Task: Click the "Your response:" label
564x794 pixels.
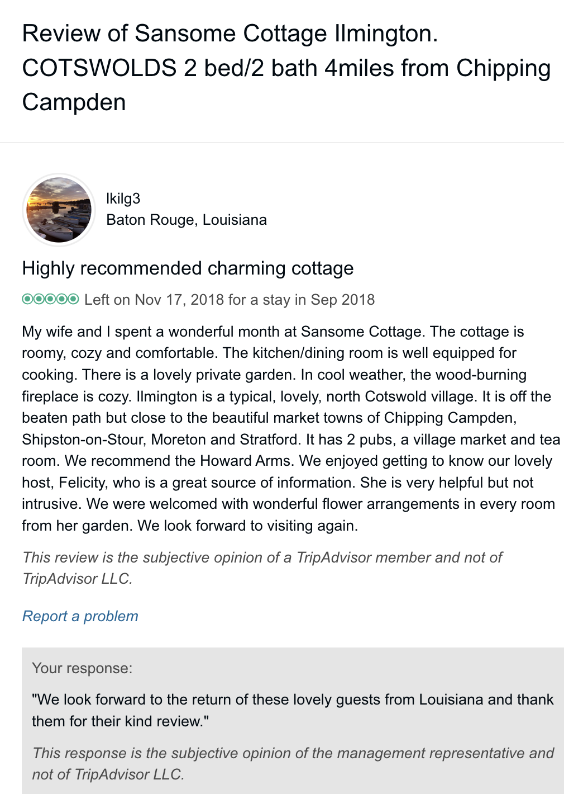Action: pyautogui.click(x=82, y=668)
